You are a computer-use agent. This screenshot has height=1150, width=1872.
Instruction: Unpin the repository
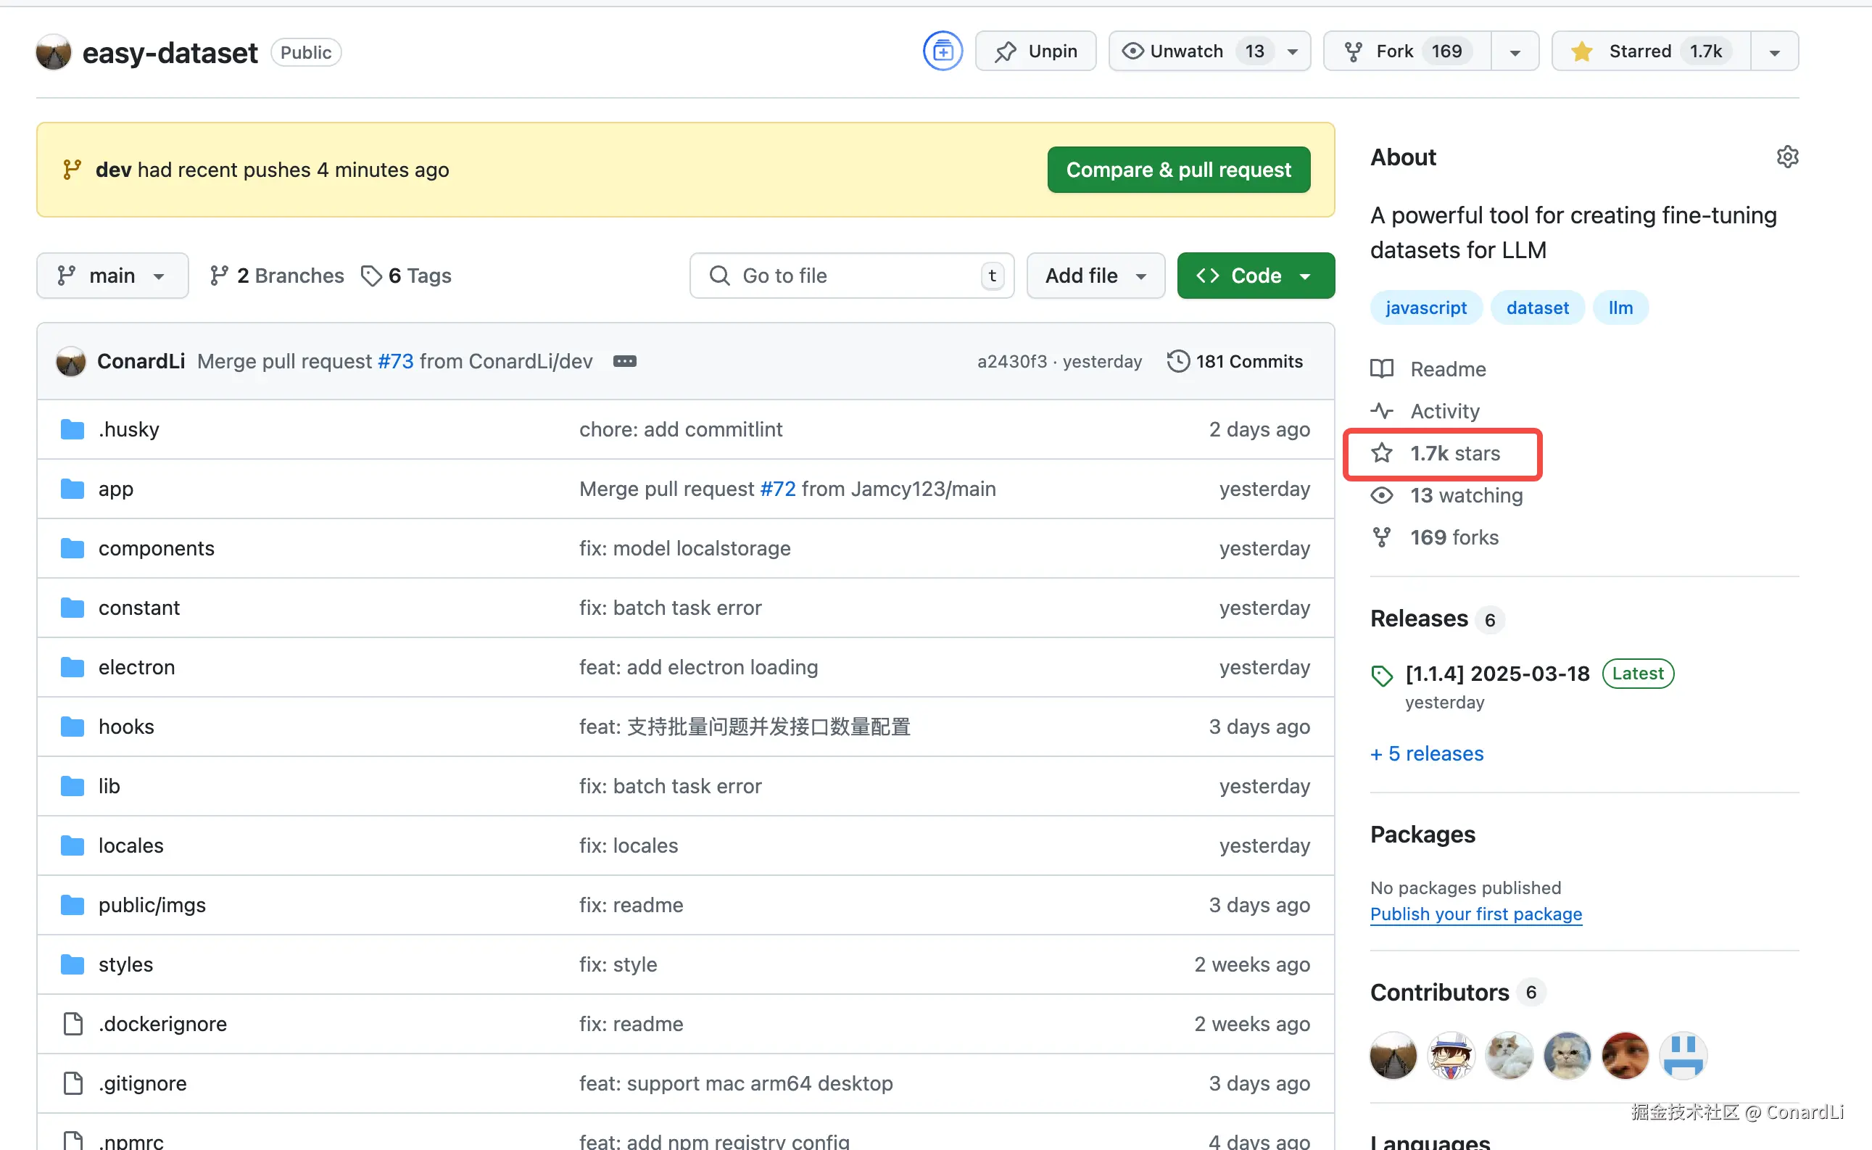coord(1035,51)
